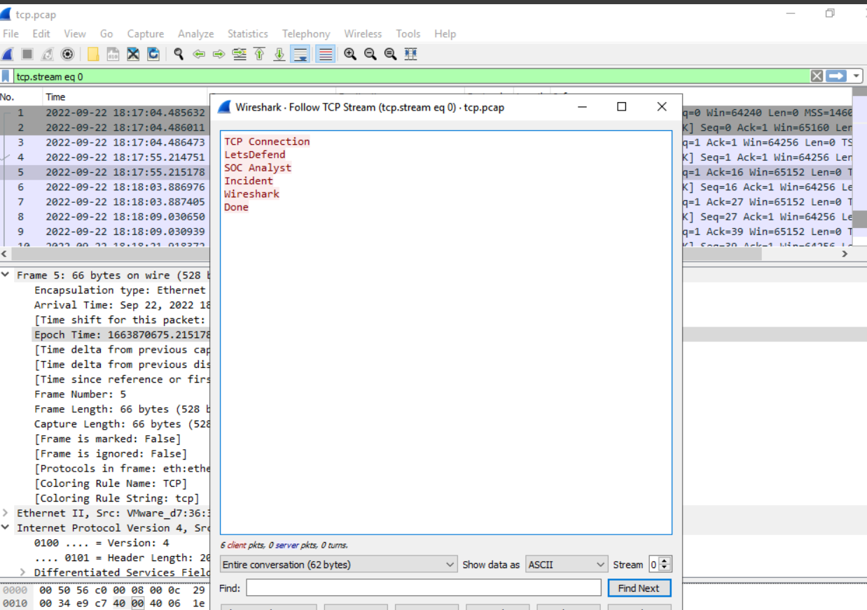Screen dimensions: 867x610
Task: Click the resize columns to content icon
Action: pyautogui.click(x=411, y=54)
